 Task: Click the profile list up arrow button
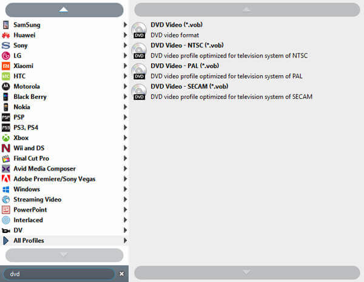247,10
